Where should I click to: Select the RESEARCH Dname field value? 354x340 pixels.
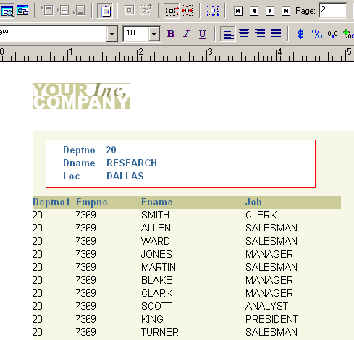pos(132,163)
